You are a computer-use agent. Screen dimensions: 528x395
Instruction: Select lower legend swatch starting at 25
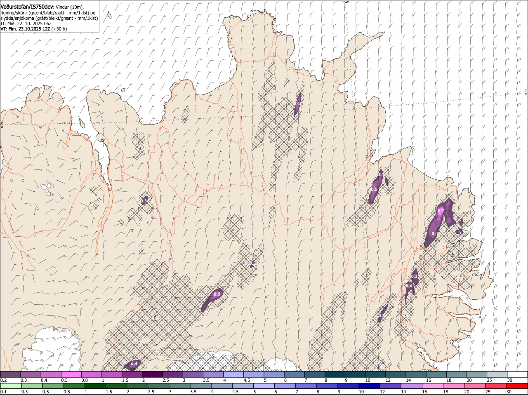[496, 386]
